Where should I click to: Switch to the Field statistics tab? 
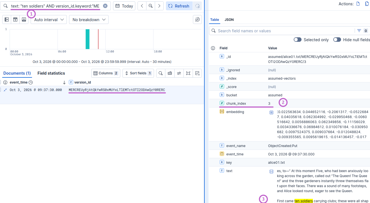click(51, 73)
